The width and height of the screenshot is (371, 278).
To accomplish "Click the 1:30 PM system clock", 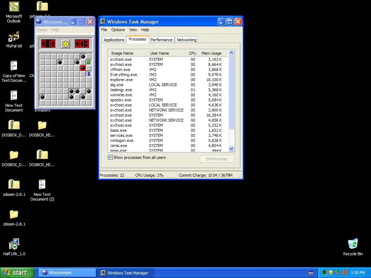I will (358, 273).
